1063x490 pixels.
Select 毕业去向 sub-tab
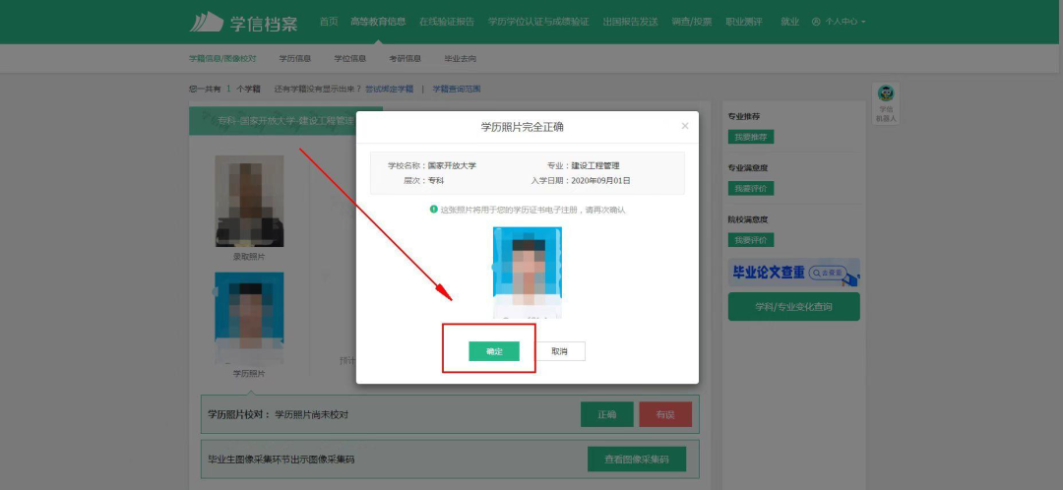(461, 59)
